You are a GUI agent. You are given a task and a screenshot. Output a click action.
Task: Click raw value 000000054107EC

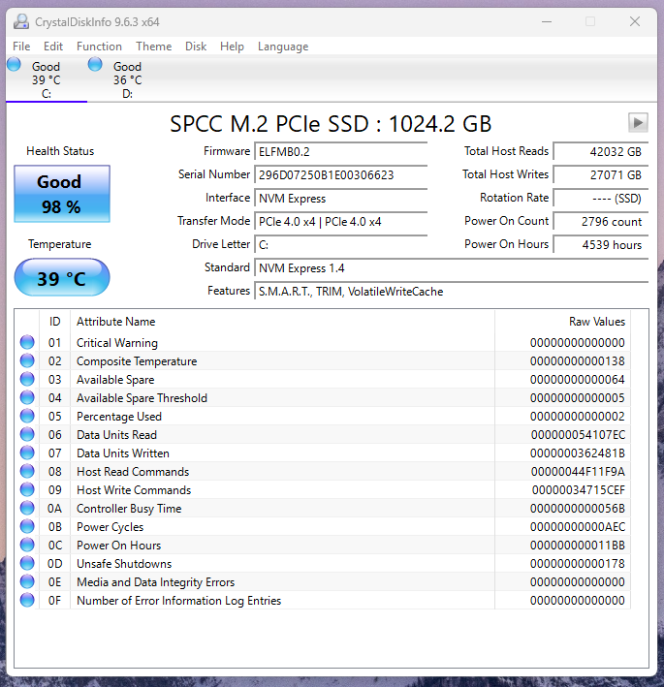point(578,435)
